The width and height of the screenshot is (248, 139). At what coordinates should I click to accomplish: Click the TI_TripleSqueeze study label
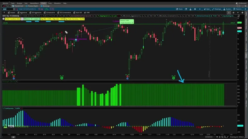point(8,108)
